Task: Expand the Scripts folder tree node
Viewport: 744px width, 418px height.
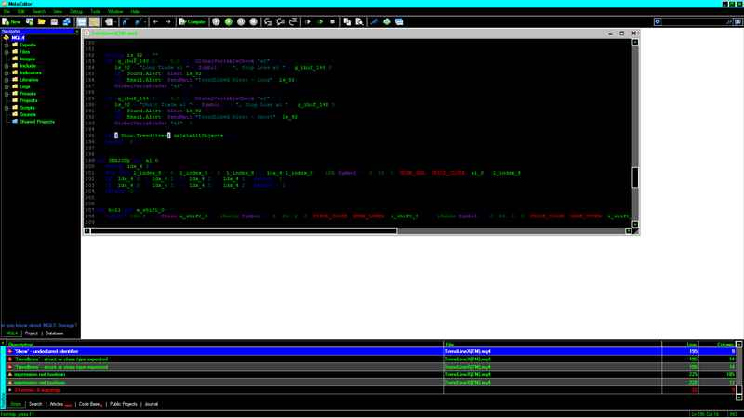Action: point(7,108)
